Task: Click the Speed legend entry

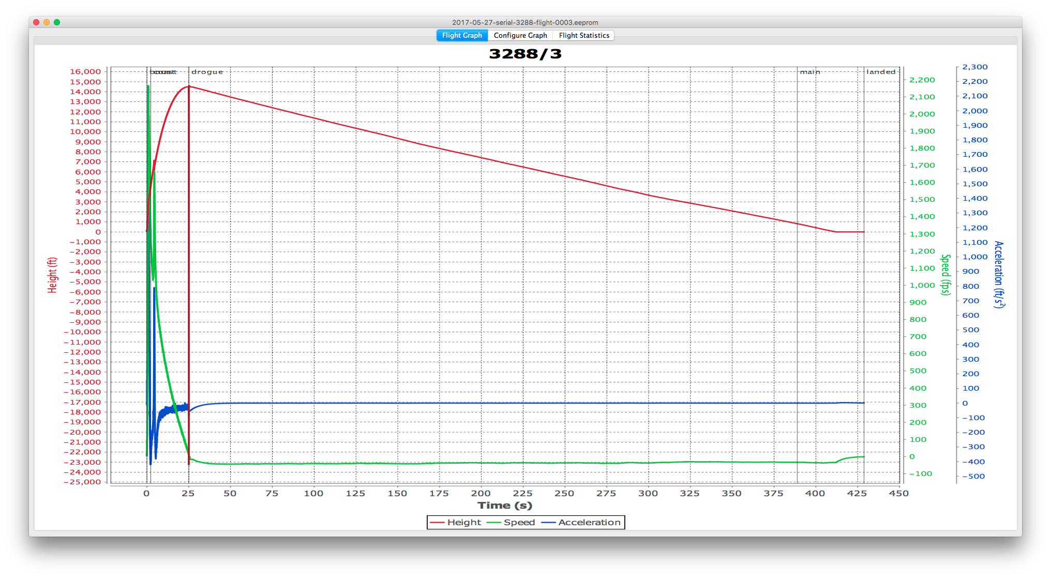Action: coord(519,523)
